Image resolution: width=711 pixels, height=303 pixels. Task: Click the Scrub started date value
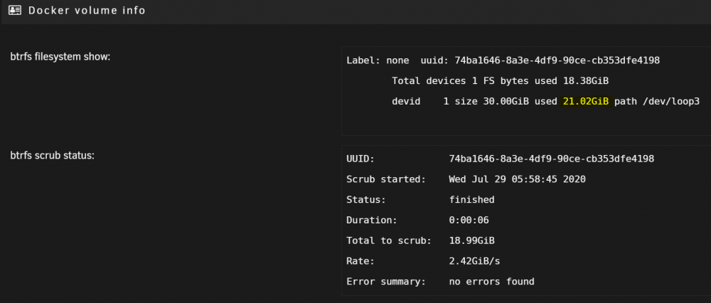(x=518, y=179)
